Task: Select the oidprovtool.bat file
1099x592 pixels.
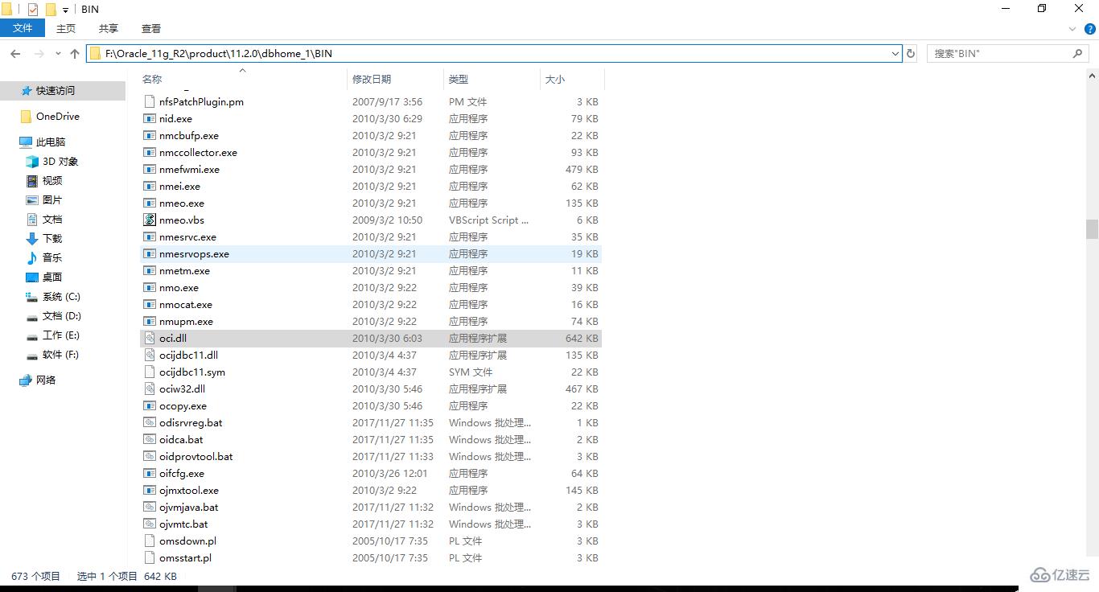Action: pyautogui.click(x=371, y=456)
